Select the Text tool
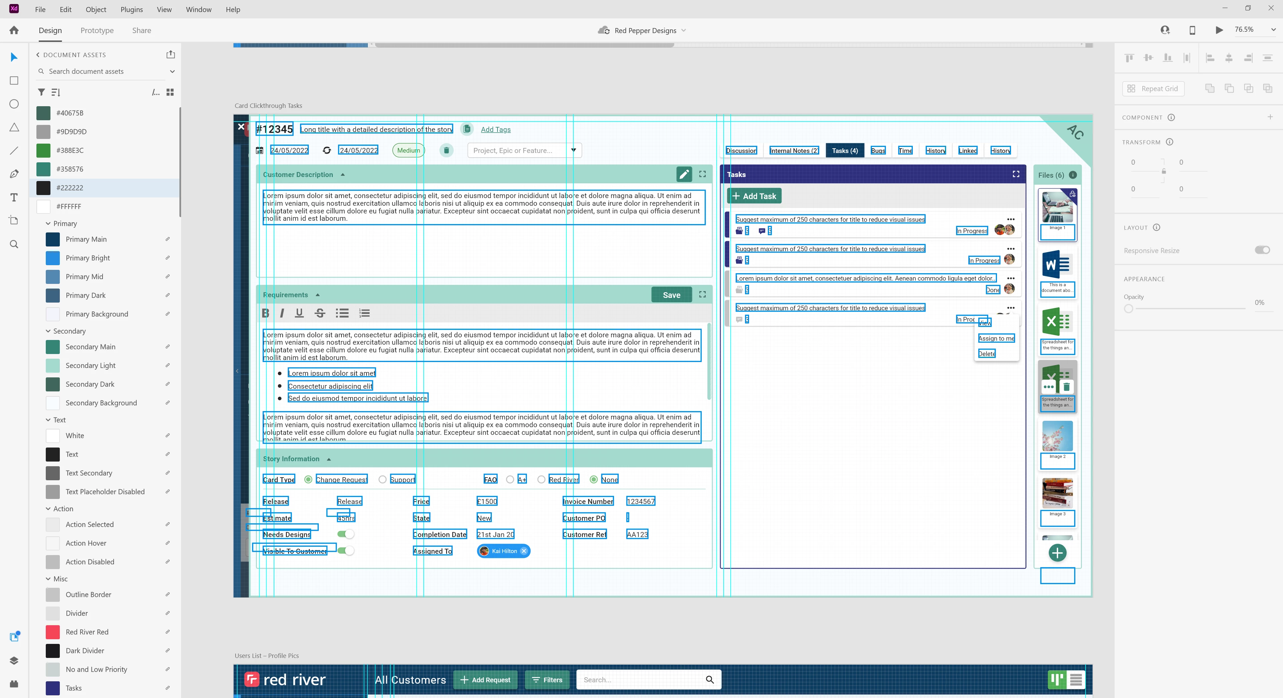The width and height of the screenshot is (1283, 698). (14, 198)
